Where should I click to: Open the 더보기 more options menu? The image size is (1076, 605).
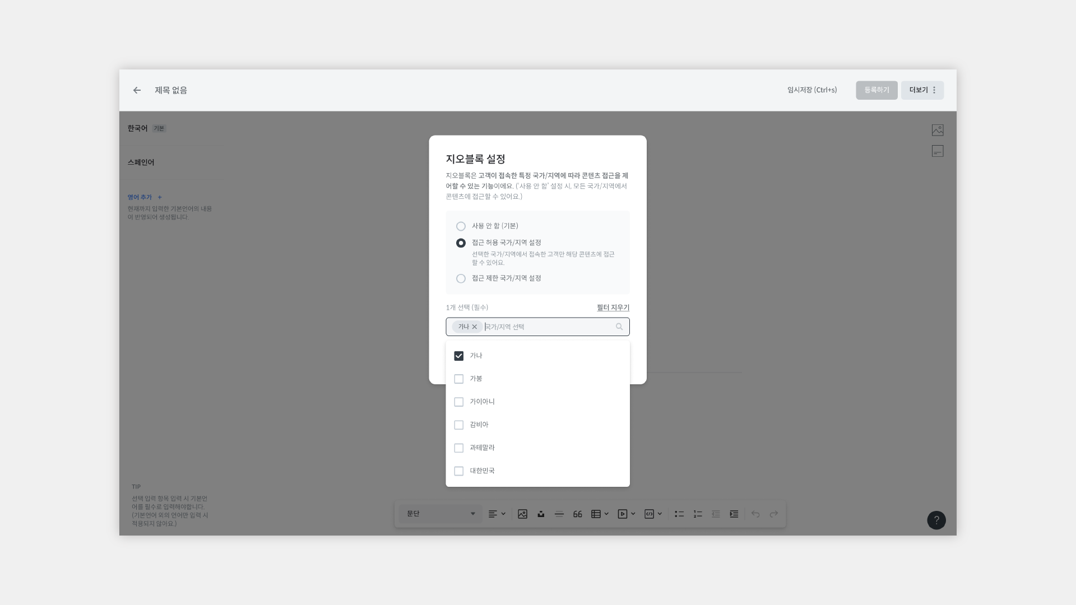(922, 90)
